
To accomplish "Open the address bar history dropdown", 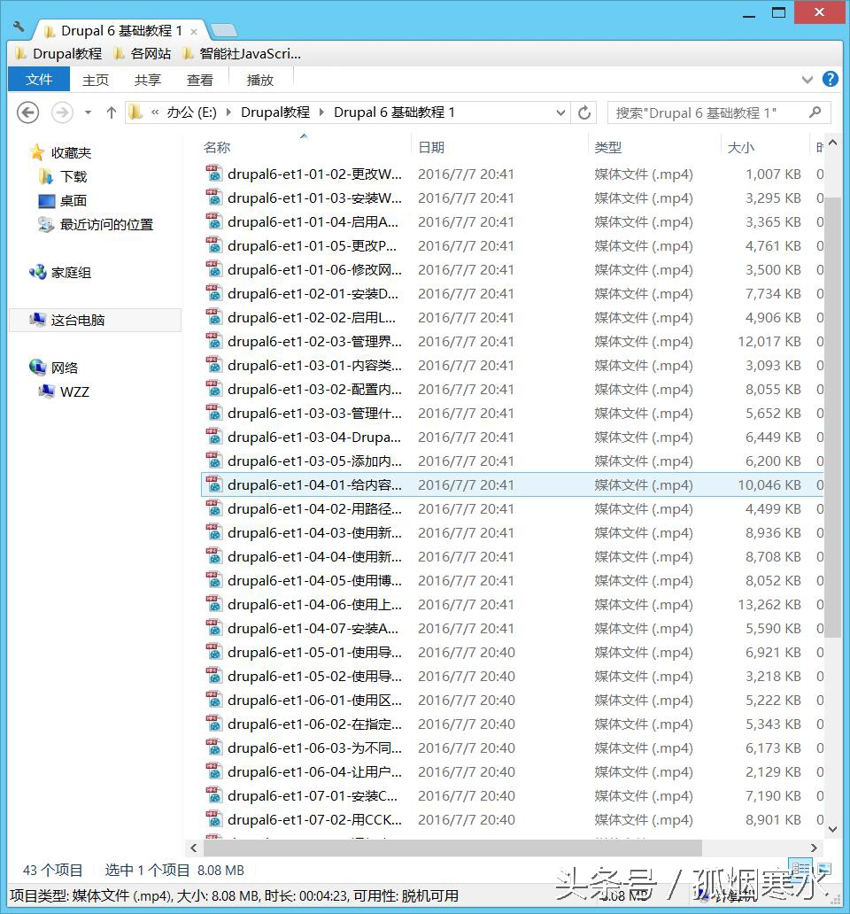I will pos(560,112).
